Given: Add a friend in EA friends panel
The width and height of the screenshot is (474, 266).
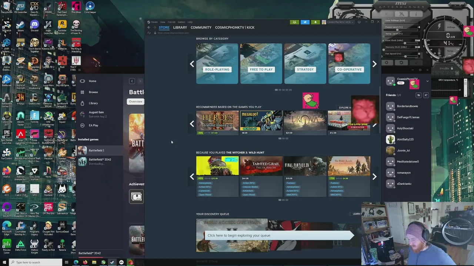Looking at the screenshot, I should pyautogui.click(x=426, y=95).
